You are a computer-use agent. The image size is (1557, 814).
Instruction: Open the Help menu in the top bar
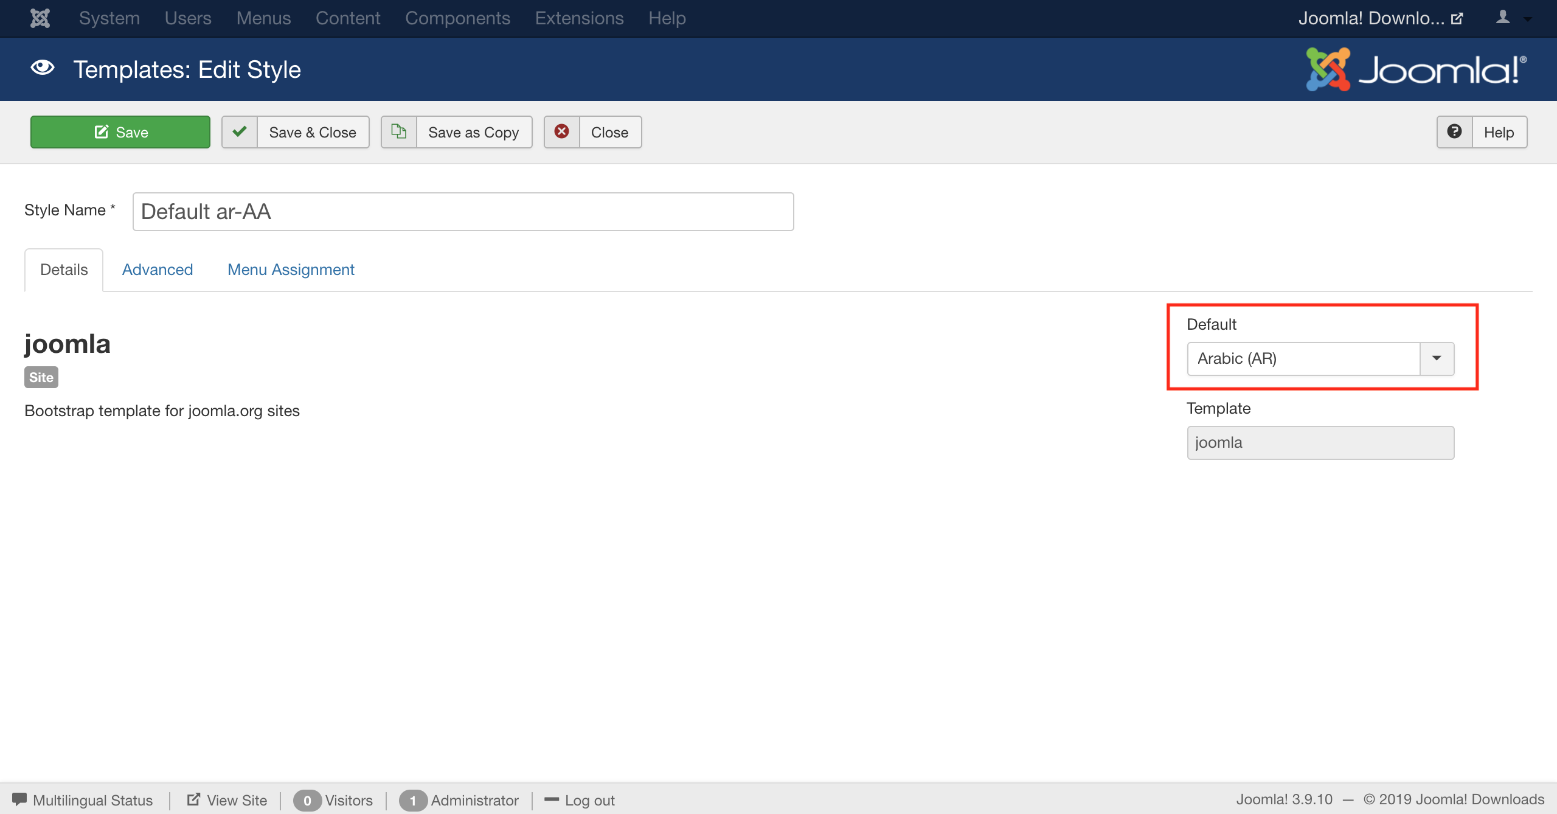[x=667, y=18]
